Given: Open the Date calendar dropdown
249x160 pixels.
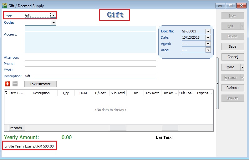Looking at the screenshot, I should [x=208, y=37].
